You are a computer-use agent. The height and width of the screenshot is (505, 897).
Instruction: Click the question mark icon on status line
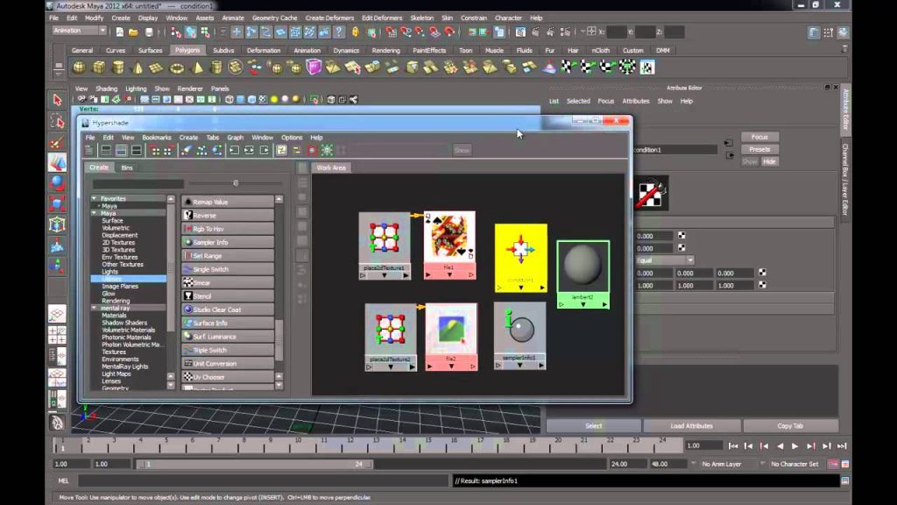coord(339,32)
